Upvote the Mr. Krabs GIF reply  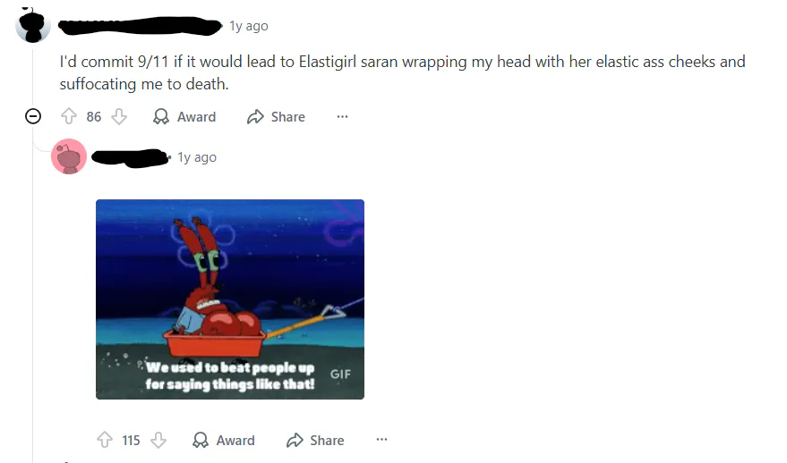point(105,440)
